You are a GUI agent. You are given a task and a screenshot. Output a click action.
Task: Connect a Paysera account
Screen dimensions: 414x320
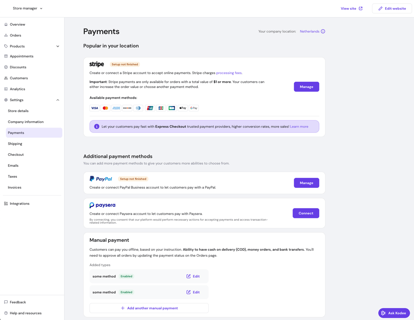coord(306,213)
